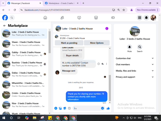Open the Chrome profile icon in toolbar
Viewport: 161px width, 121px height.
pos(131,10)
